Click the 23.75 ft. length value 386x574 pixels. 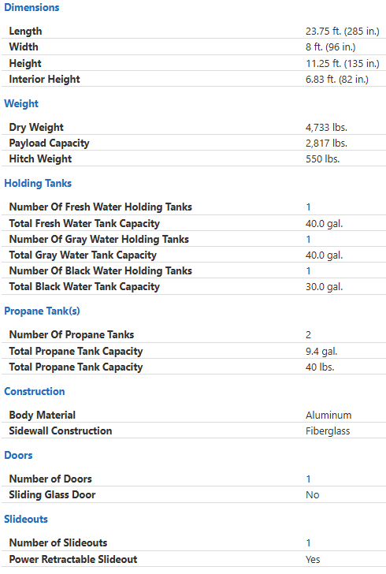(x=343, y=31)
